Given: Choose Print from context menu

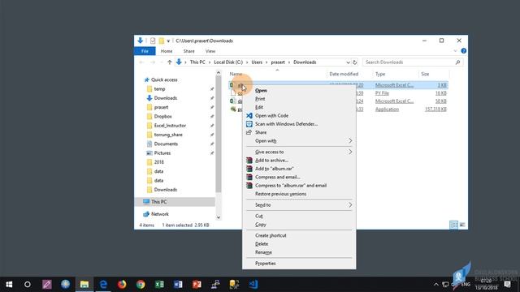Looking at the screenshot, I should click(x=260, y=99).
